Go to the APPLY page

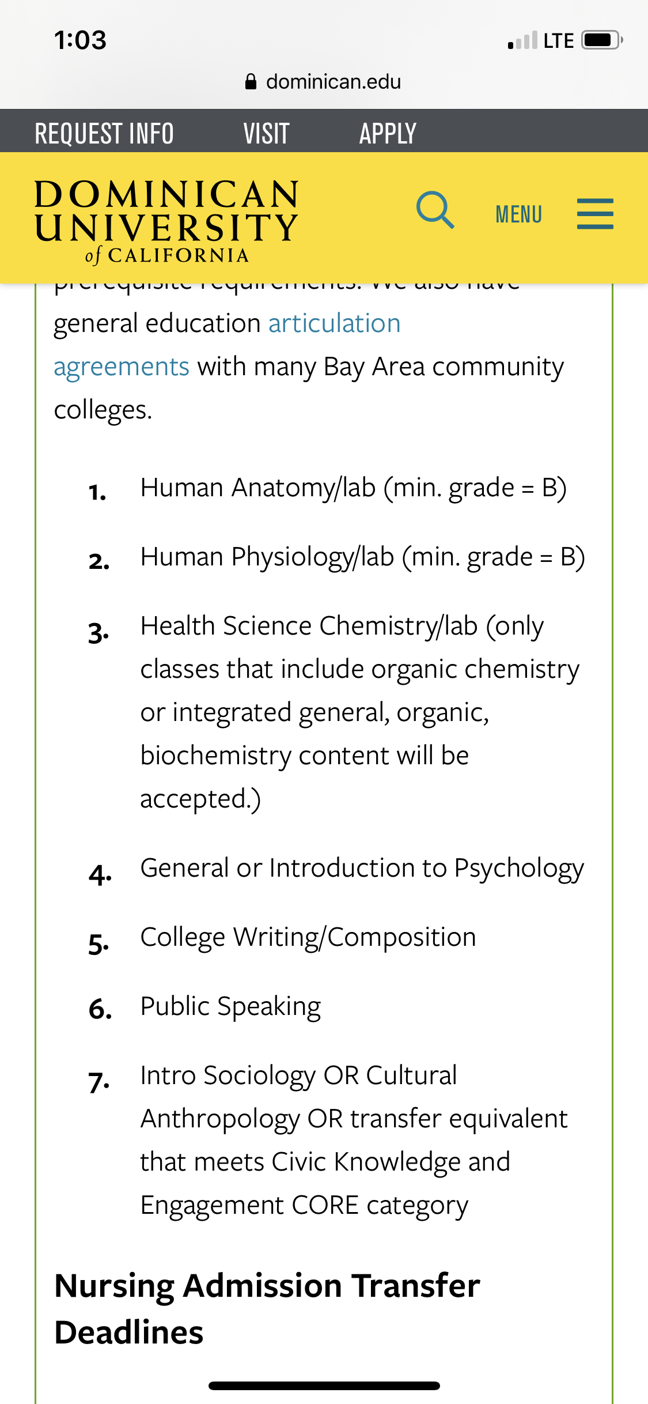coord(388,133)
